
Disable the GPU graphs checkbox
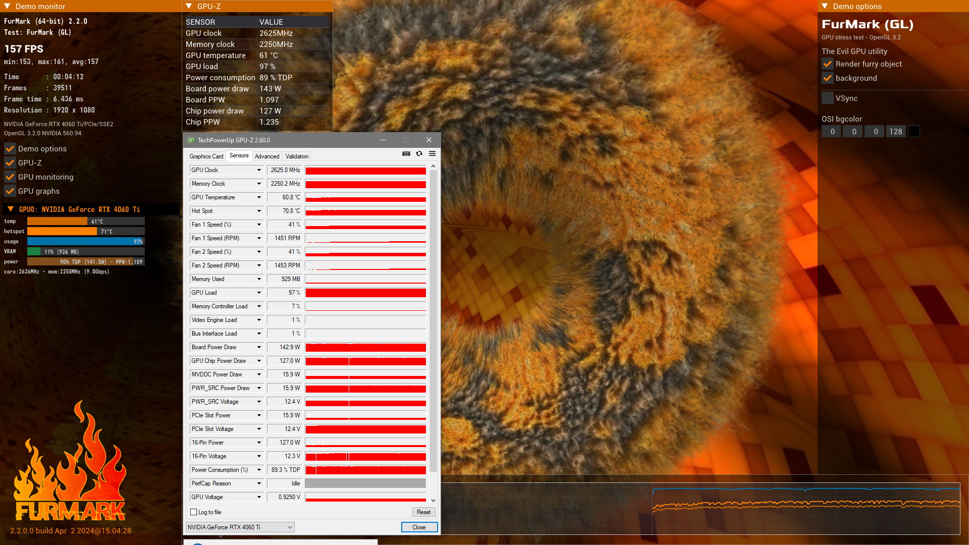coord(10,191)
